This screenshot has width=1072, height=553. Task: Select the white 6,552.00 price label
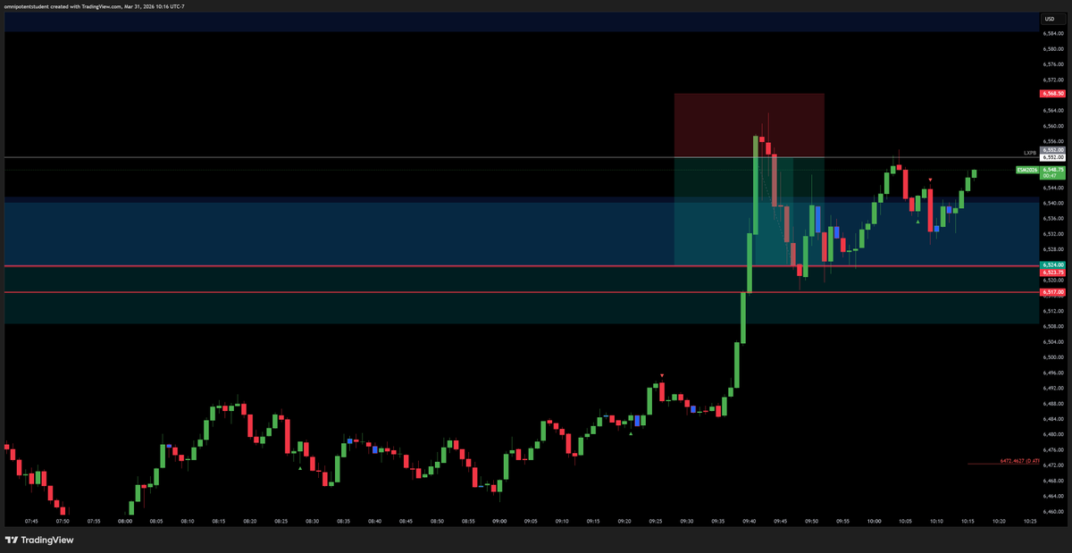(x=1052, y=158)
